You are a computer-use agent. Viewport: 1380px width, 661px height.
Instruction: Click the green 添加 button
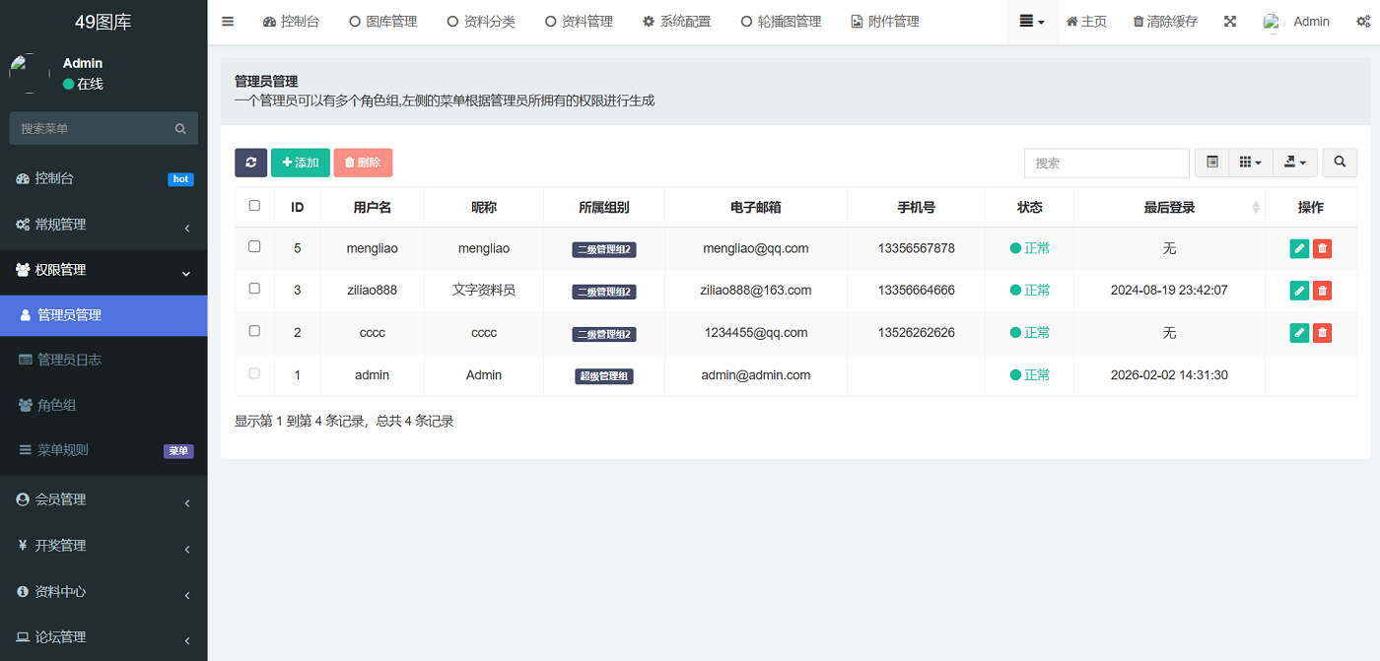click(301, 163)
